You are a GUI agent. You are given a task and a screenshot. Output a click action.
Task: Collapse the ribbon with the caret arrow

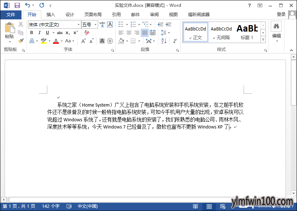point(291,50)
